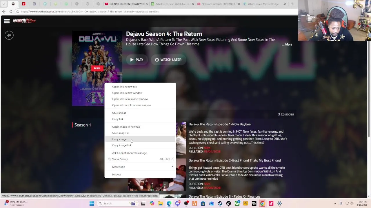
Task: Select Inspect in context menu
Action: coord(140,174)
